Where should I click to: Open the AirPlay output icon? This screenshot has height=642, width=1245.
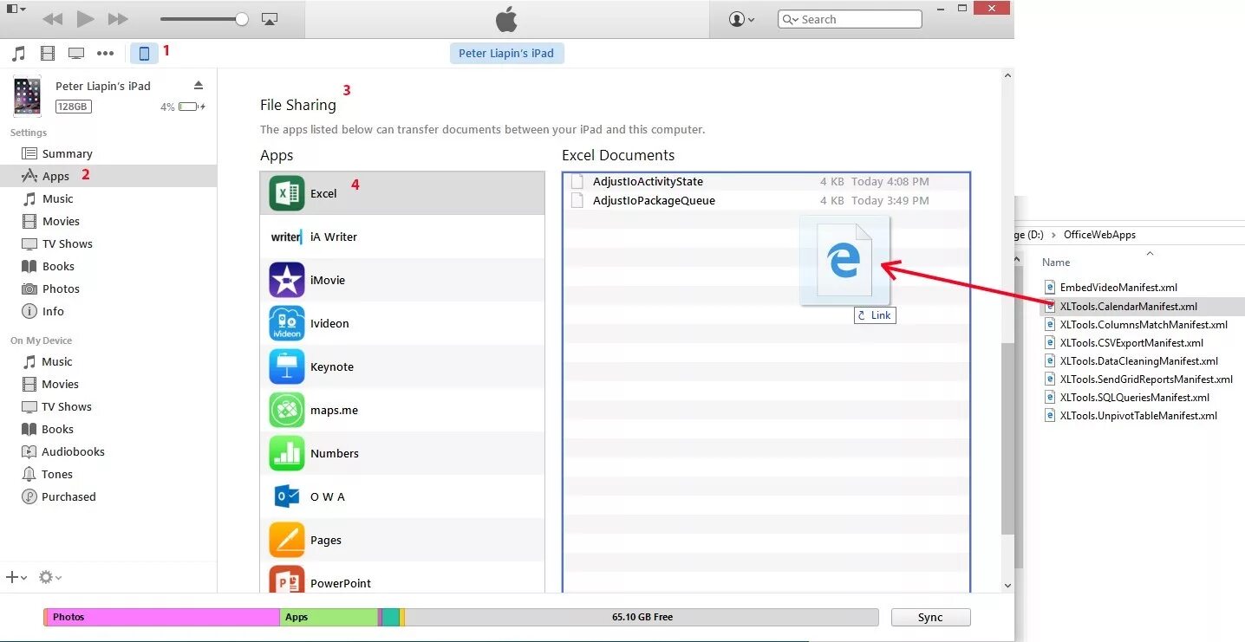click(269, 19)
